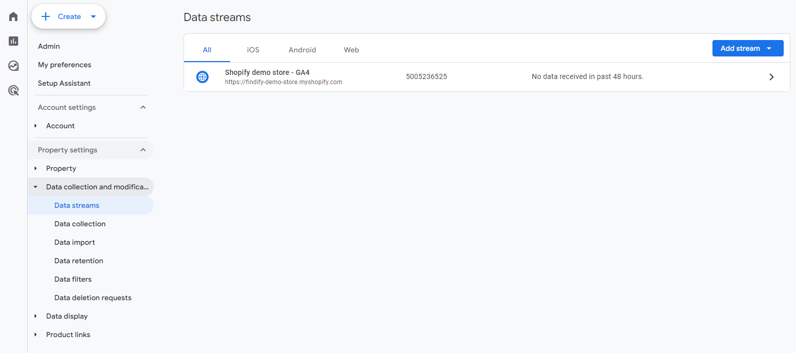Viewport: 796px width, 353px height.
Task: Open the Web tab
Action: coord(351,50)
